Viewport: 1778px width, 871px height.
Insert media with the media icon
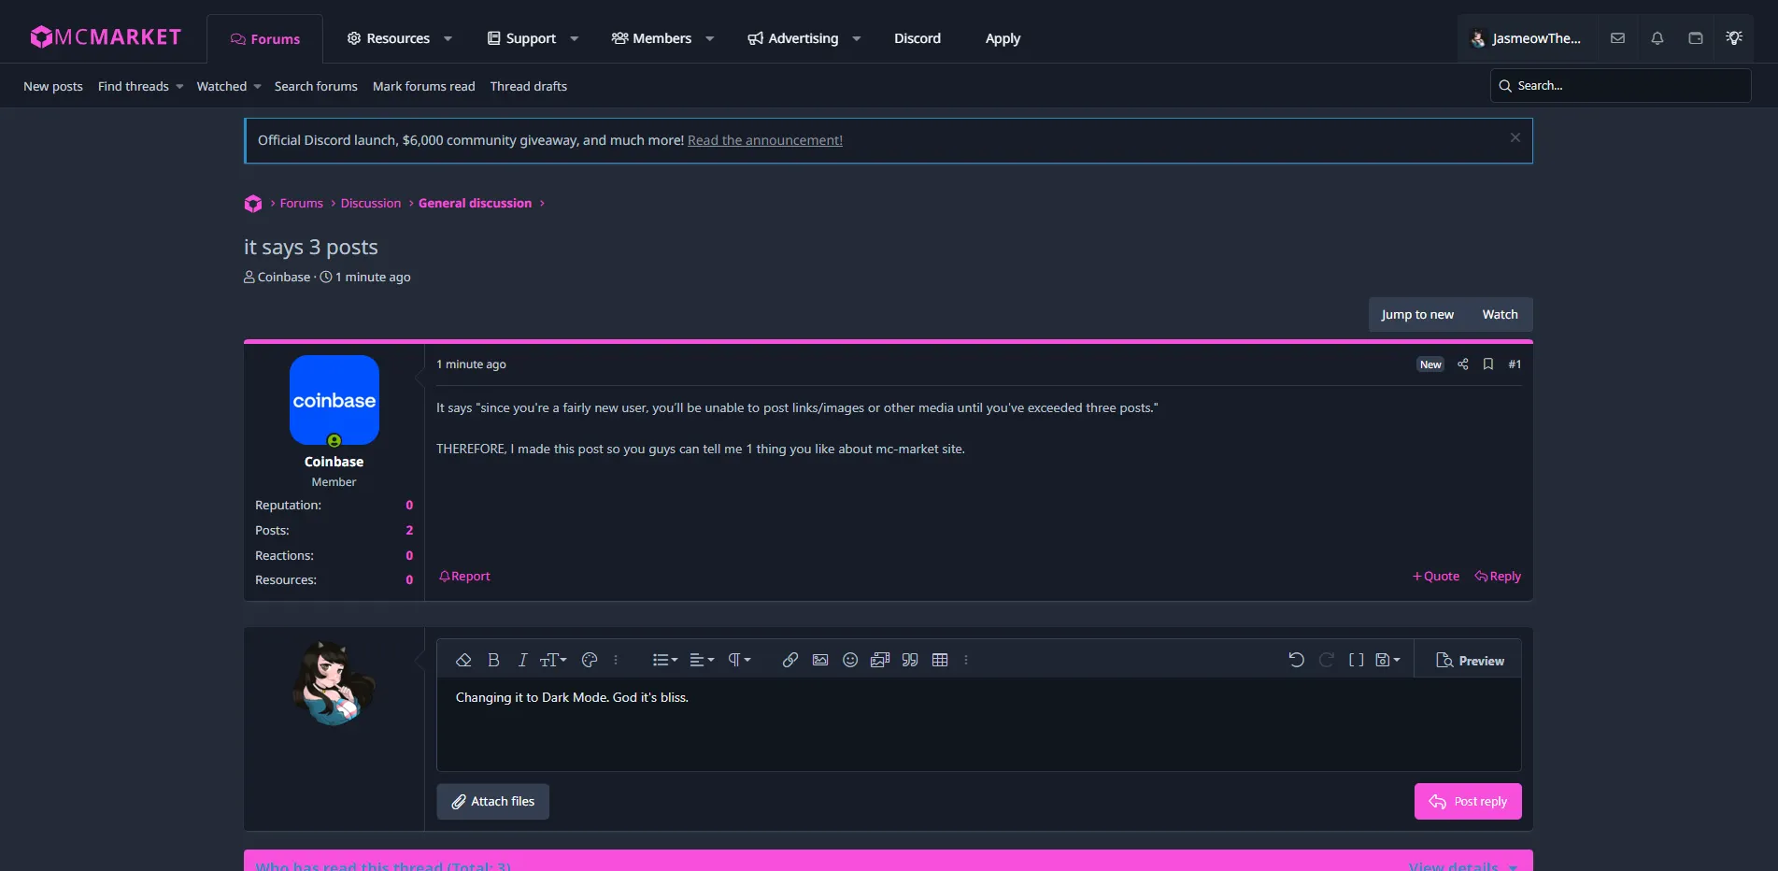point(880,660)
